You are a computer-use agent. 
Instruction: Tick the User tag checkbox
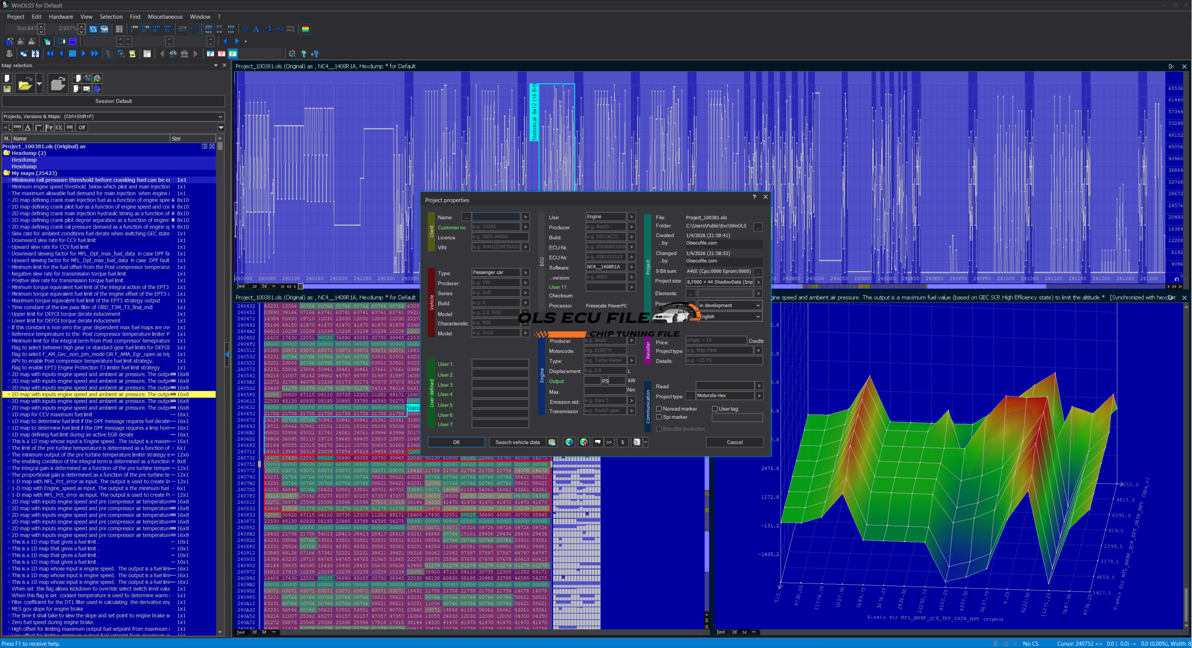(715, 409)
